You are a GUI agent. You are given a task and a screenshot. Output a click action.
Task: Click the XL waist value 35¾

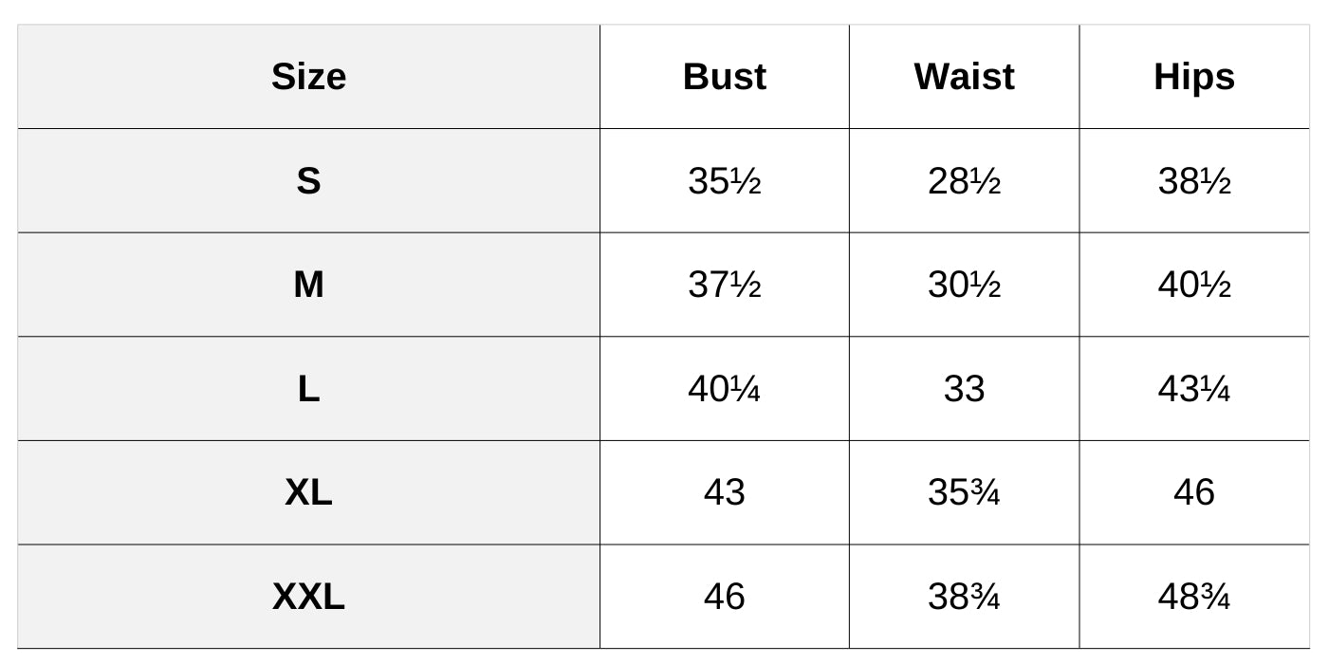pyautogui.click(x=964, y=492)
